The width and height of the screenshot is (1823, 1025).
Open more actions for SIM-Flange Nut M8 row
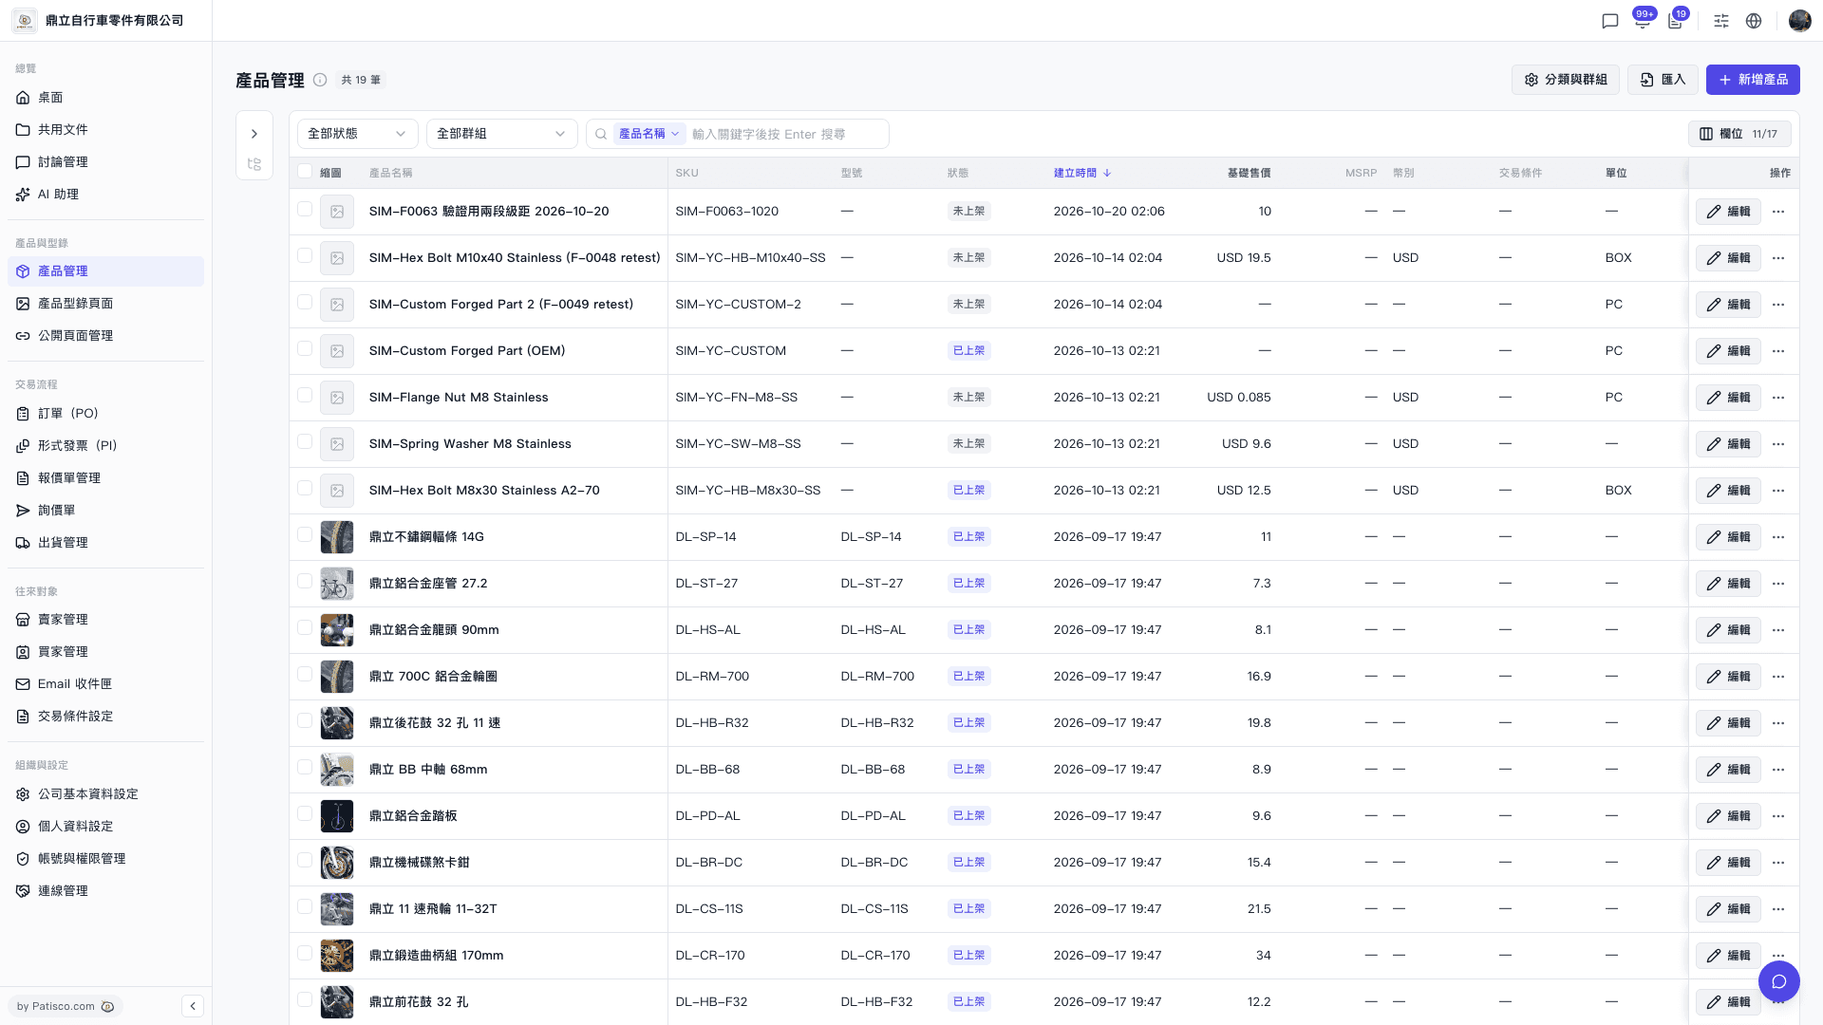[1778, 398]
